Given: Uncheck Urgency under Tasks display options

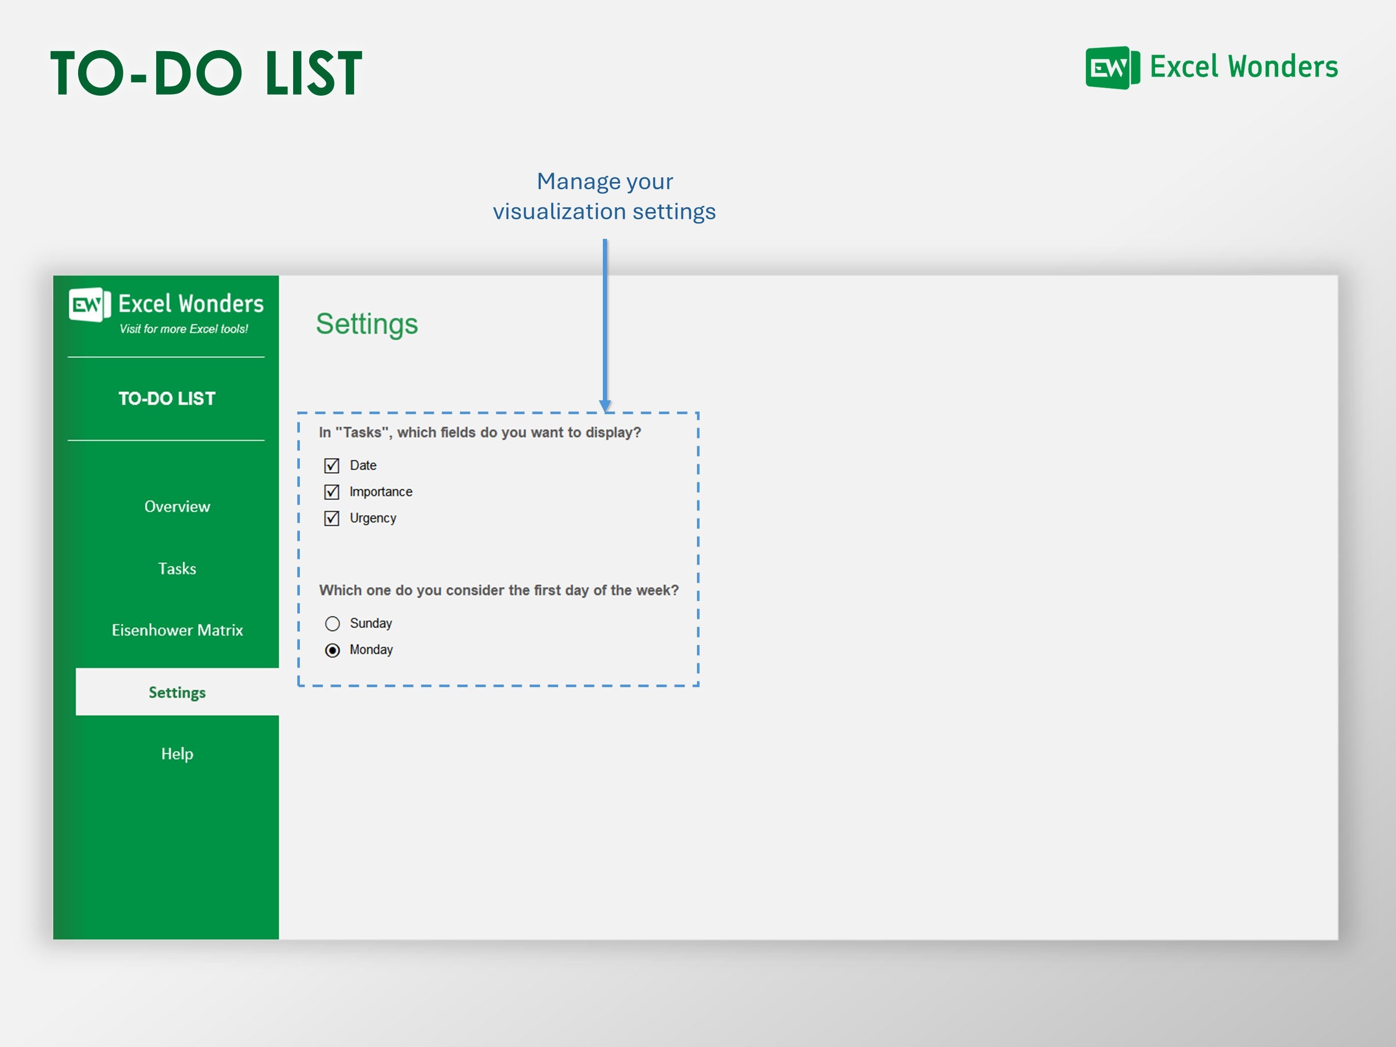Looking at the screenshot, I should pos(331,518).
